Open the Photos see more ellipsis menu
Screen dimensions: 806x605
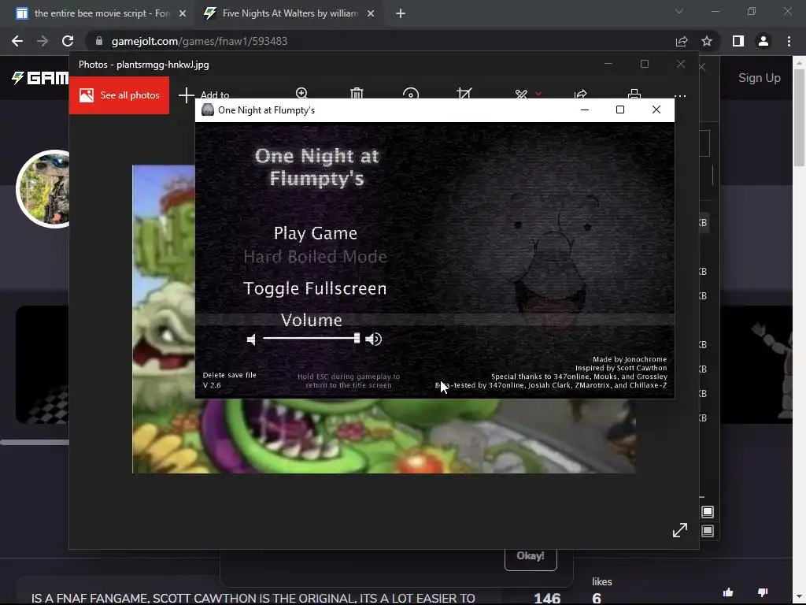(680, 95)
